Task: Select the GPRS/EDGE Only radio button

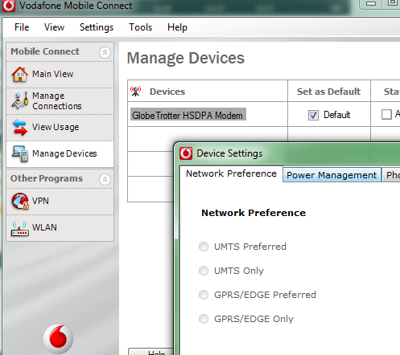Action: pos(204,319)
